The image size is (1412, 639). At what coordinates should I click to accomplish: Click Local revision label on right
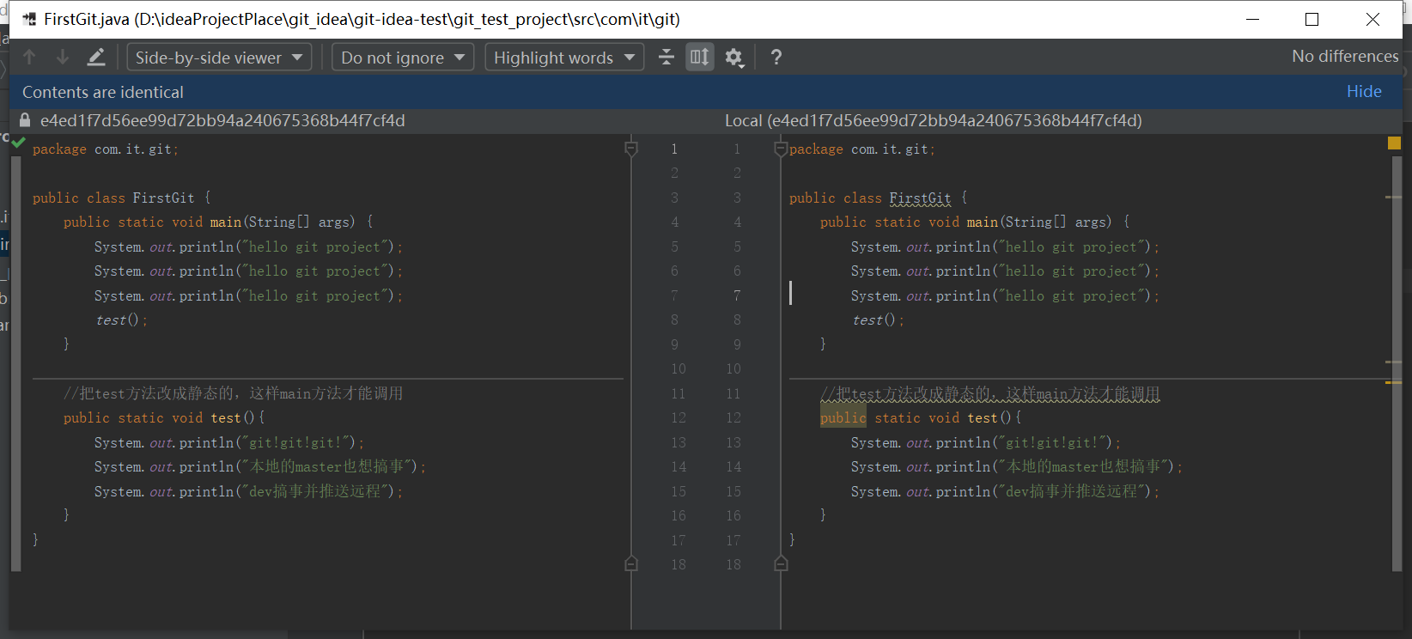[x=934, y=120]
